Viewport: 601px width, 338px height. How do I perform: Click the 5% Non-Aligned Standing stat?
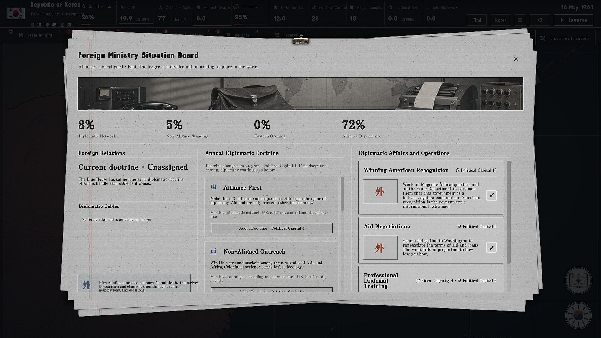pyautogui.click(x=187, y=129)
